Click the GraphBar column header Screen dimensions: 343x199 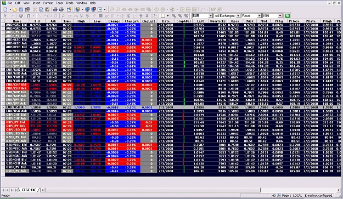click(184, 21)
